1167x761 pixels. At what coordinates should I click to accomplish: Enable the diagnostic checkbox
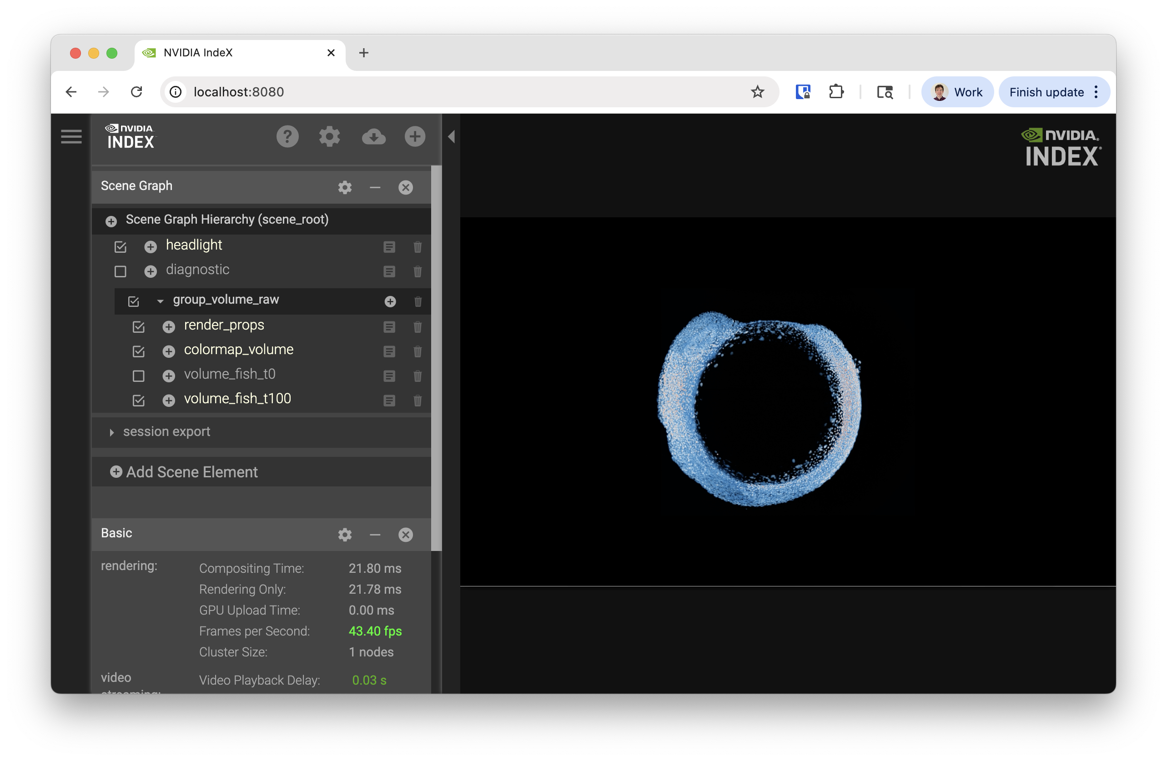(120, 271)
